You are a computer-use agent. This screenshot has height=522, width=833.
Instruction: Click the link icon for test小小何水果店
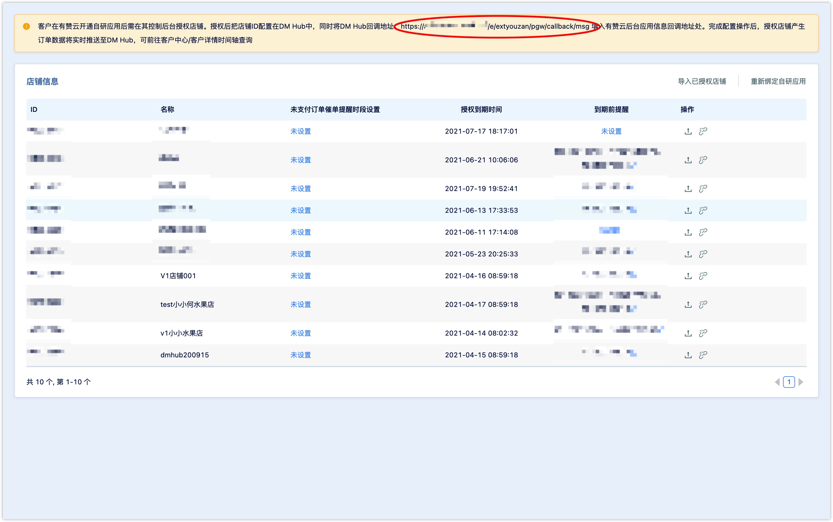[x=703, y=304]
